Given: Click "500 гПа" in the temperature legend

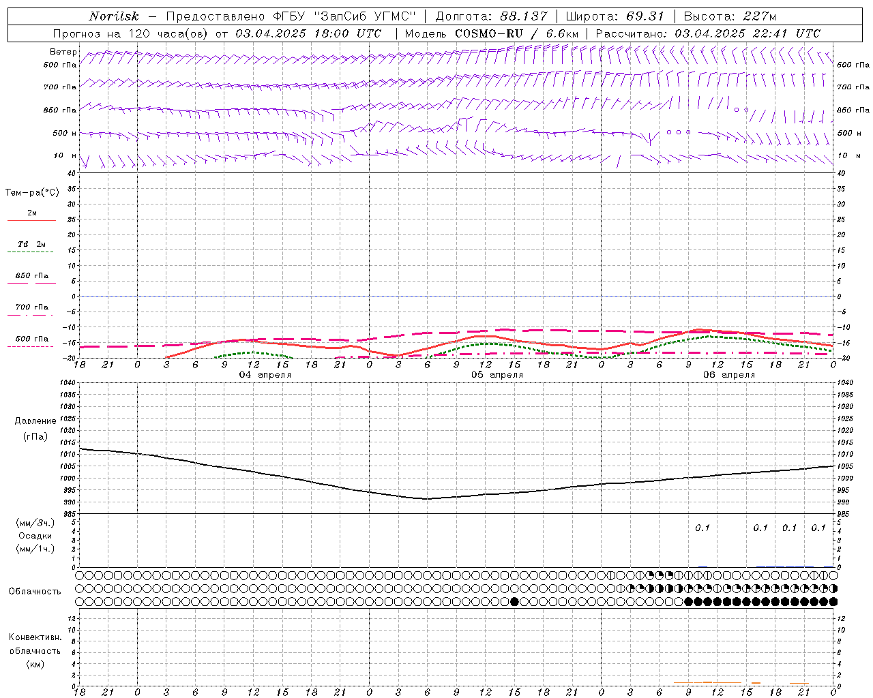Looking at the screenshot, I should click(x=32, y=338).
